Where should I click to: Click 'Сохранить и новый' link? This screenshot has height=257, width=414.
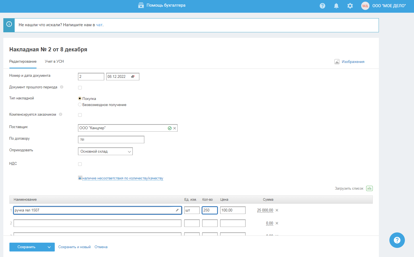tap(74, 247)
